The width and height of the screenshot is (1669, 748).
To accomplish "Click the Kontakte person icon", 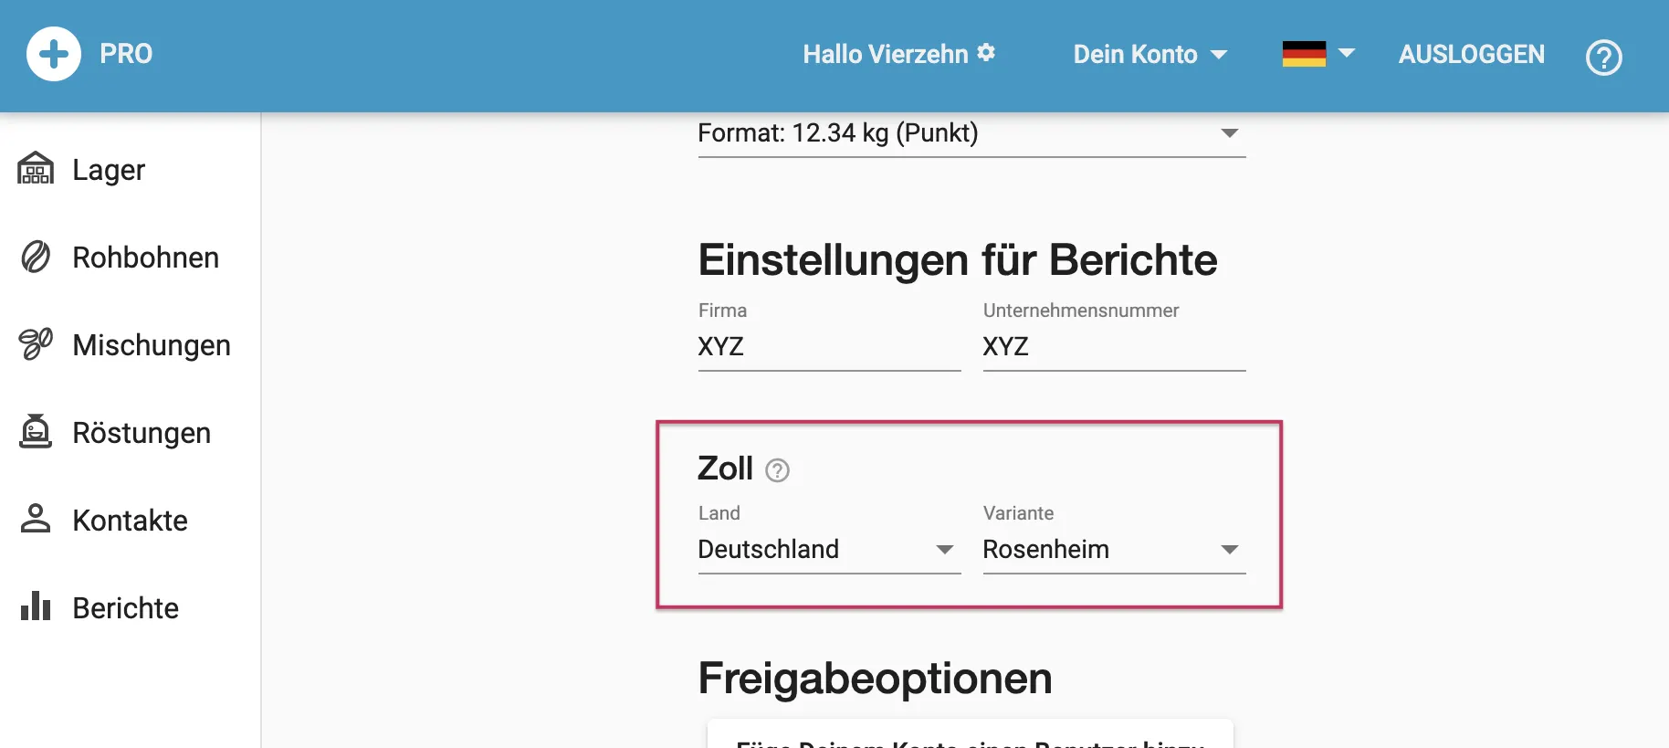I will pyautogui.click(x=36, y=519).
